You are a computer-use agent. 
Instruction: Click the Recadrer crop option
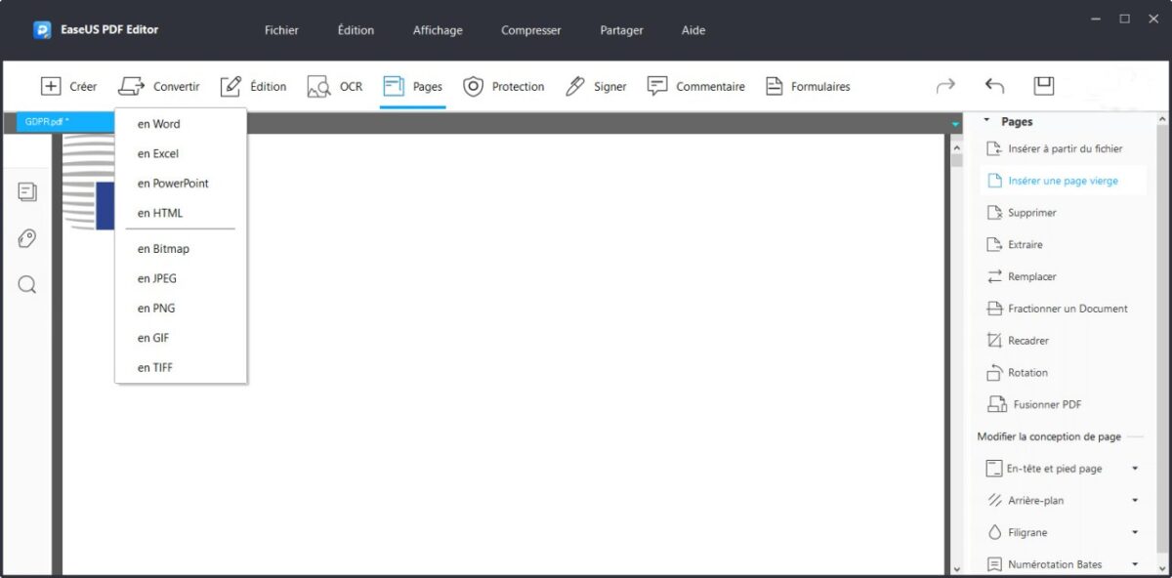click(1018, 341)
